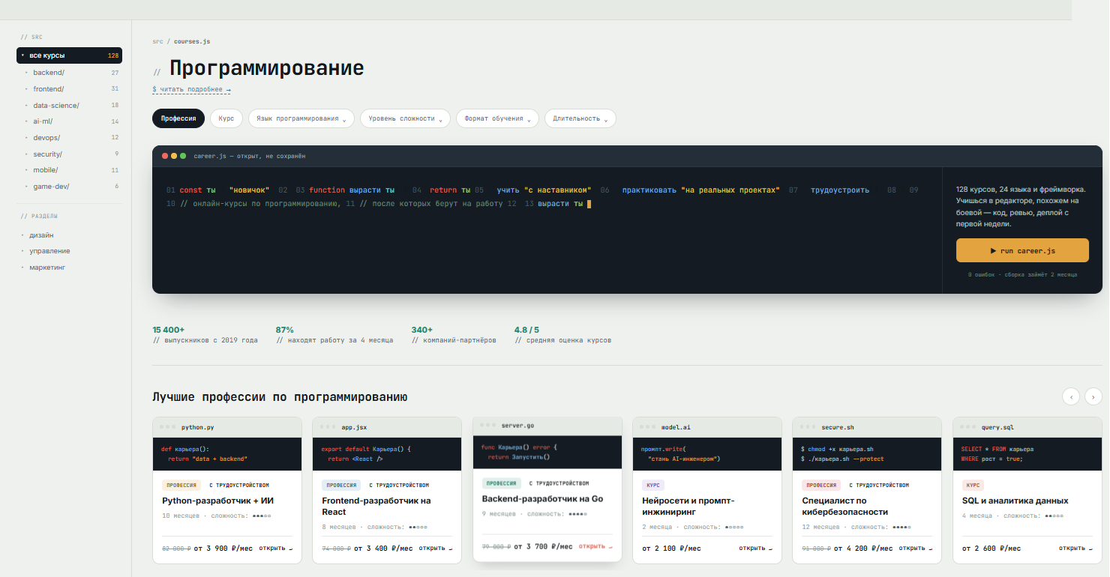Image resolution: width=1110 pixels, height=577 pixels.
Task: Click the '87%' employment statistic
Action: click(285, 330)
